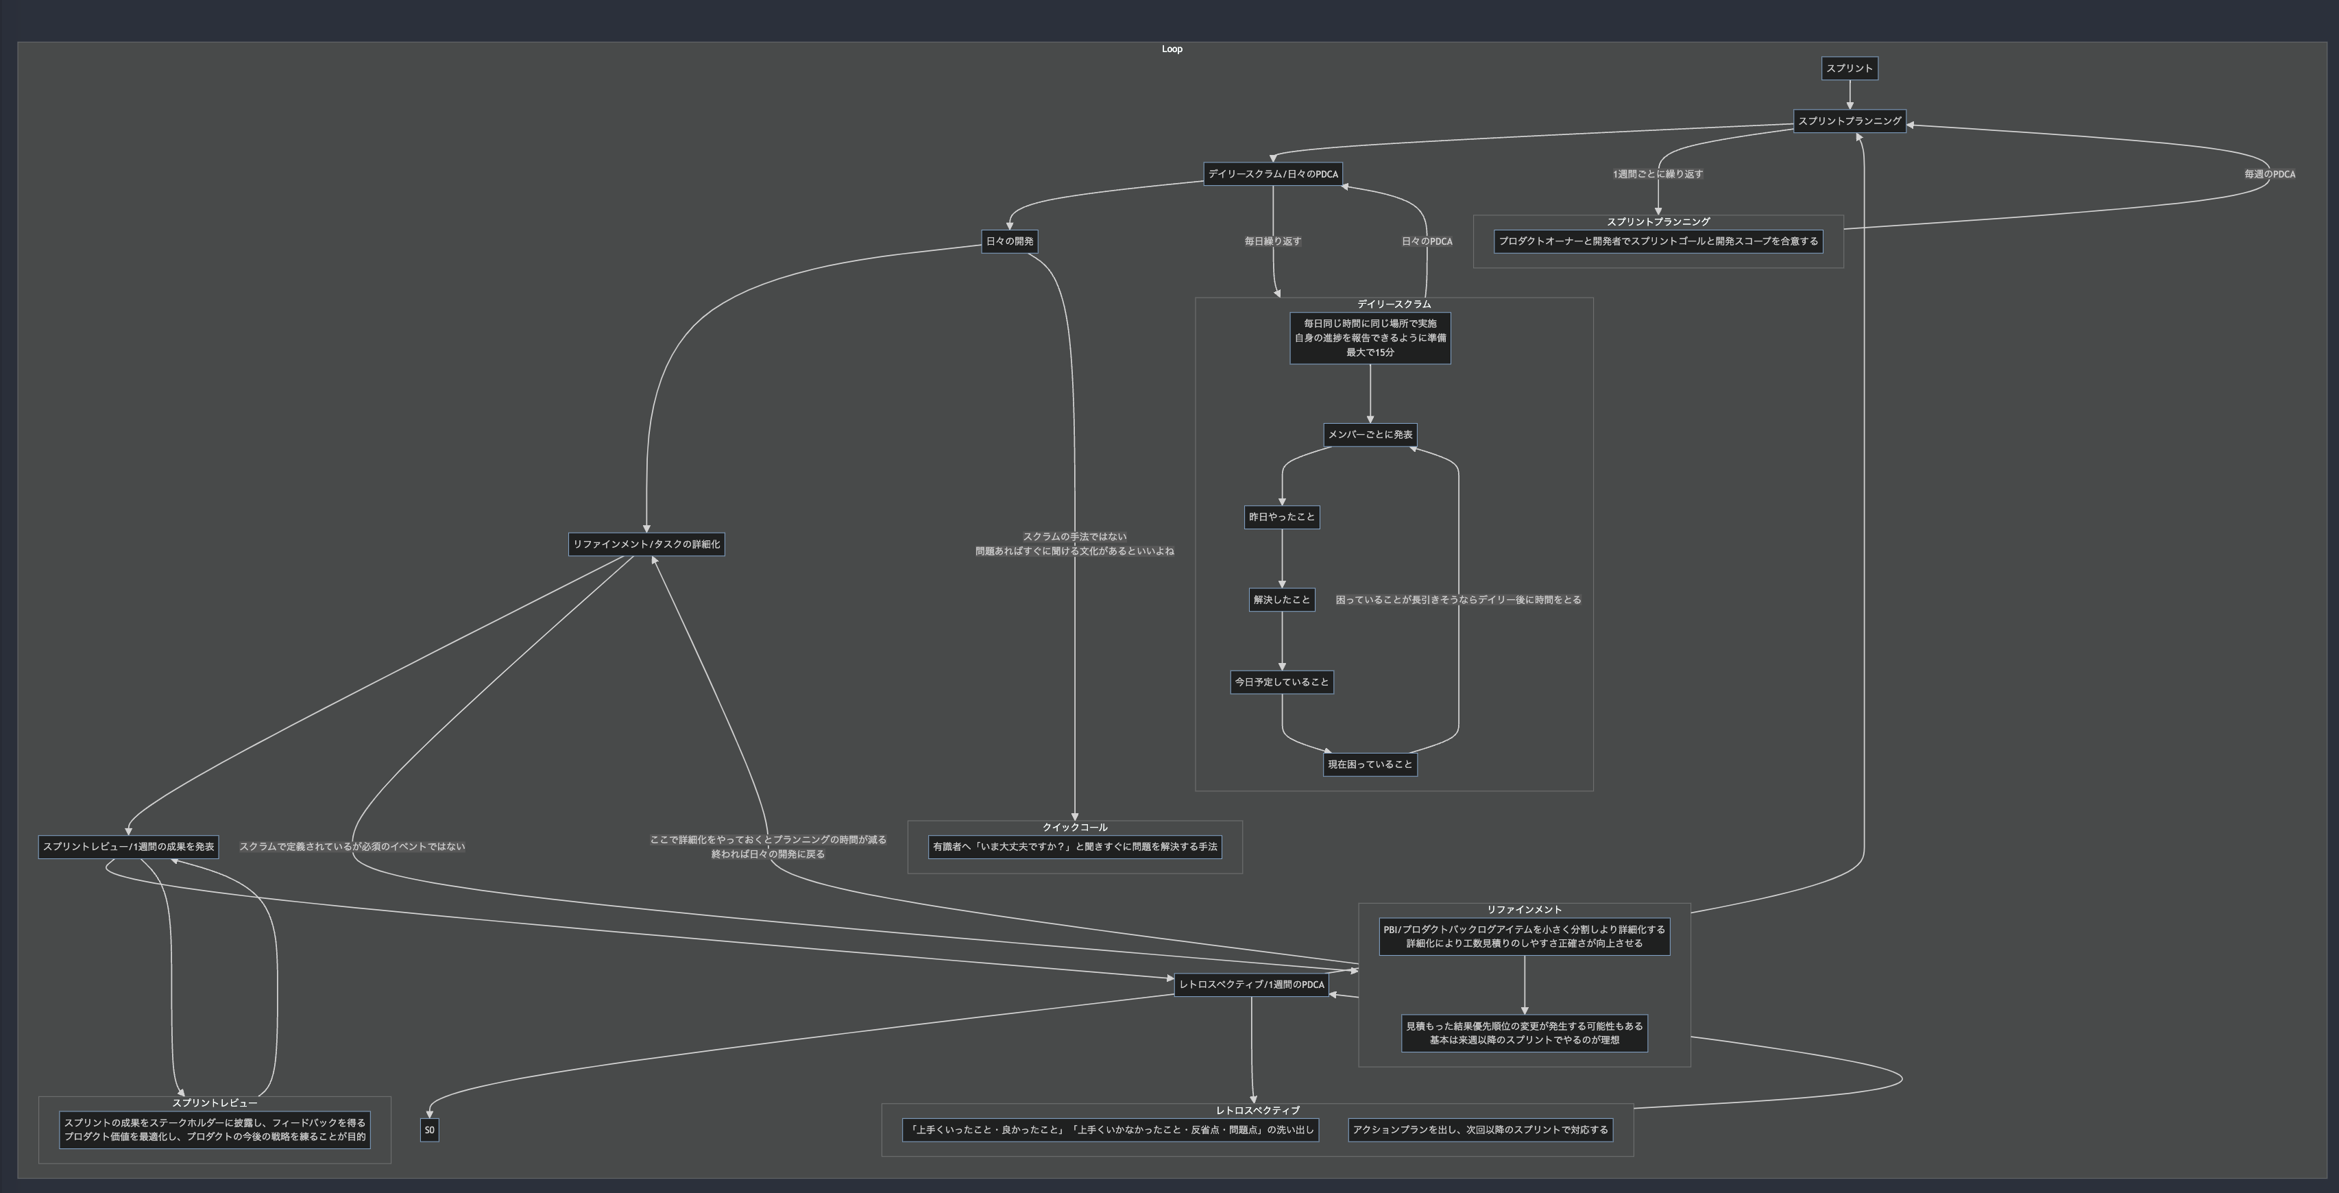Click the スプリント start node
The height and width of the screenshot is (1193, 2339).
point(1849,68)
